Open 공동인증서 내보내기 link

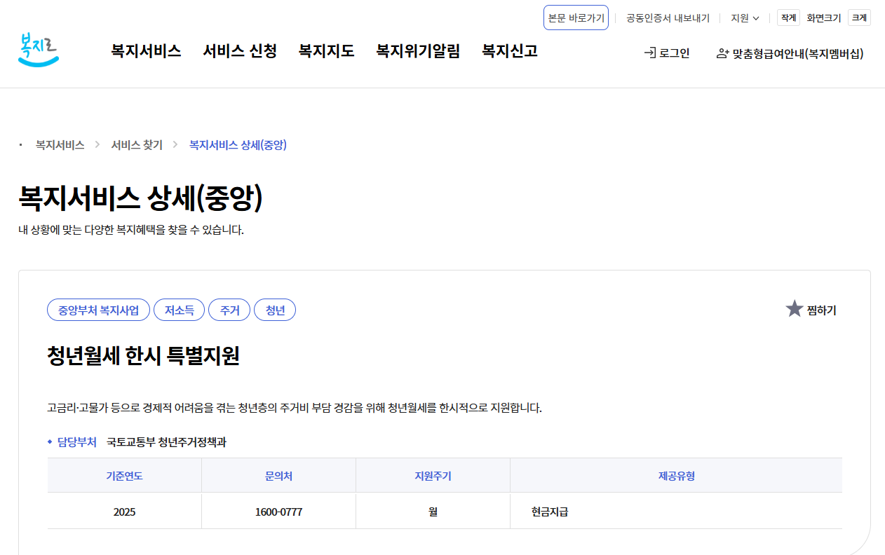click(x=668, y=18)
